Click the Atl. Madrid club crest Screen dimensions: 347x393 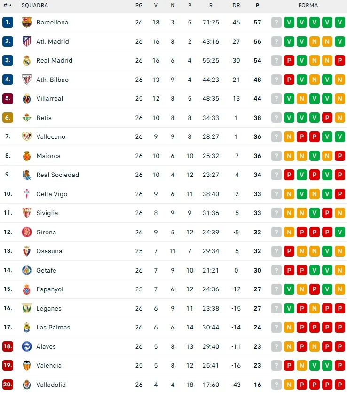pos(27,41)
